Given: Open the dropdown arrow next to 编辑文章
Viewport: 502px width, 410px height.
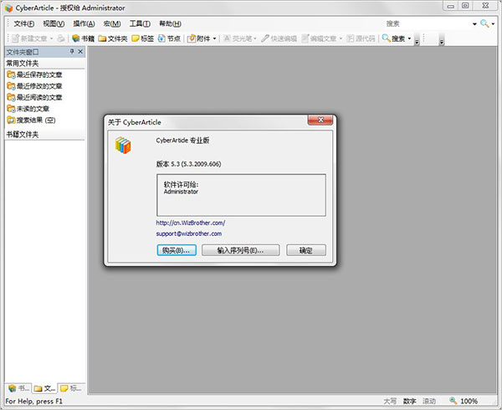Looking at the screenshot, I should pyautogui.click(x=341, y=38).
